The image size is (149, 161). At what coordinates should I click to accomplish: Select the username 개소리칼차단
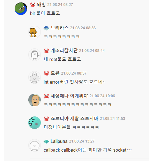(x=64, y=51)
